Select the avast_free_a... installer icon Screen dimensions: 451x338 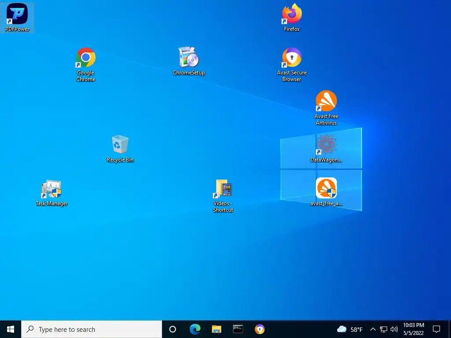click(x=326, y=192)
